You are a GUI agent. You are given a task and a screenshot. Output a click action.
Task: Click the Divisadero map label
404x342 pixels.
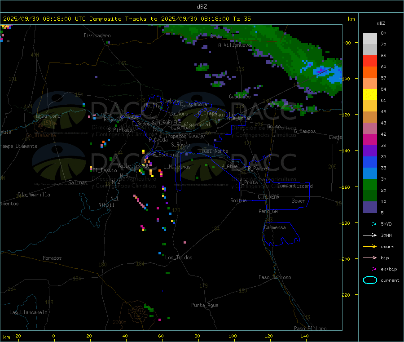pyautogui.click(x=97, y=36)
